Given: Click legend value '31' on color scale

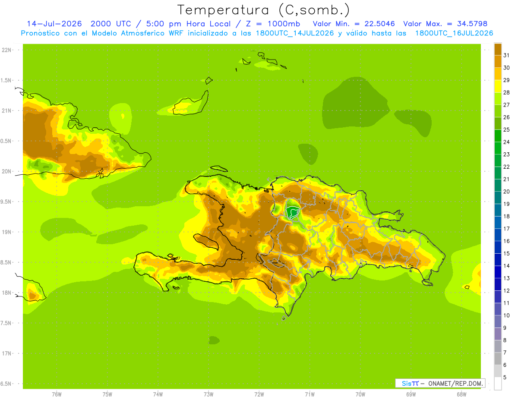Looking at the screenshot, I should coord(506,55).
